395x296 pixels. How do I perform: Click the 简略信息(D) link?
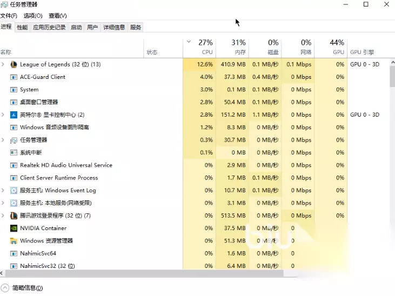28,288
